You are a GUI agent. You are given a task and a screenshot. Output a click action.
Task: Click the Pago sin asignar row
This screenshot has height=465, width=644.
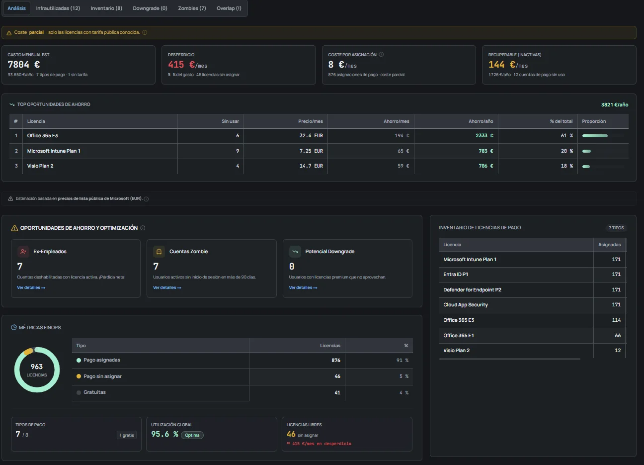pyautogui.click(x=242, y=376)
